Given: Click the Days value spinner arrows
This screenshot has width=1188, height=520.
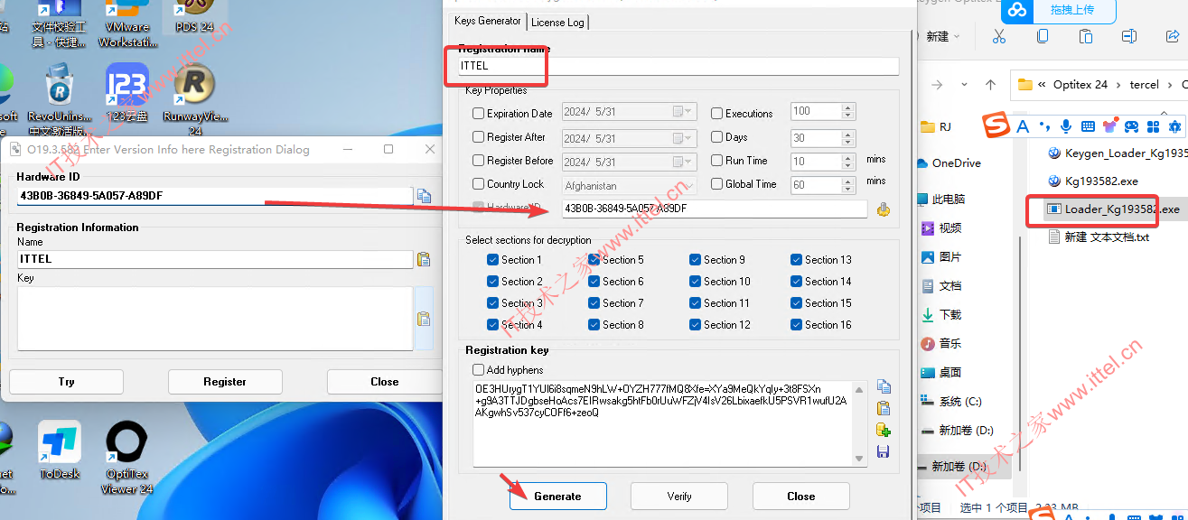Looking at the screenshot, I should pos(847,138).
